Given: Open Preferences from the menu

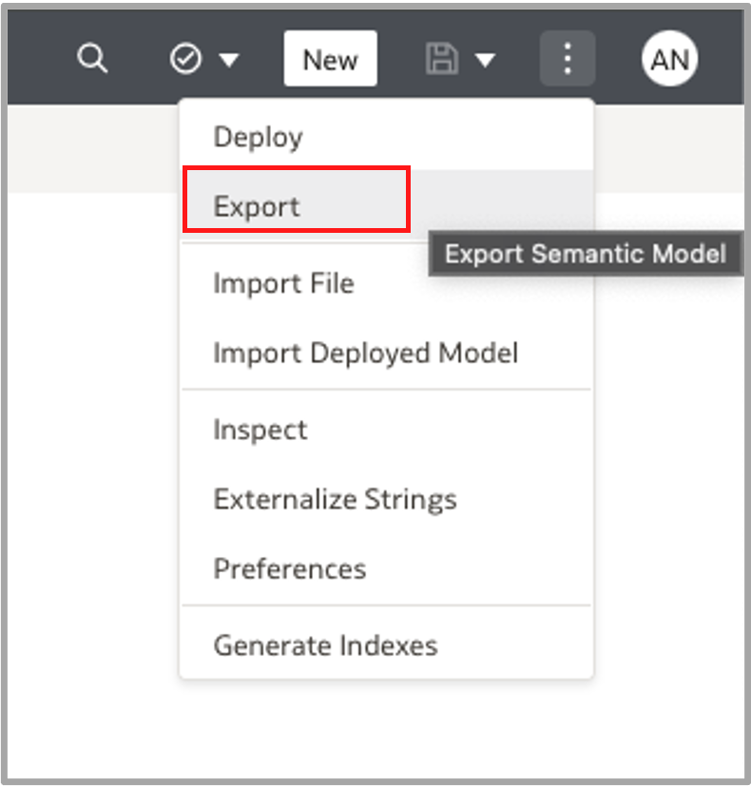Looking at the screenshot, I should click(289, 568).
